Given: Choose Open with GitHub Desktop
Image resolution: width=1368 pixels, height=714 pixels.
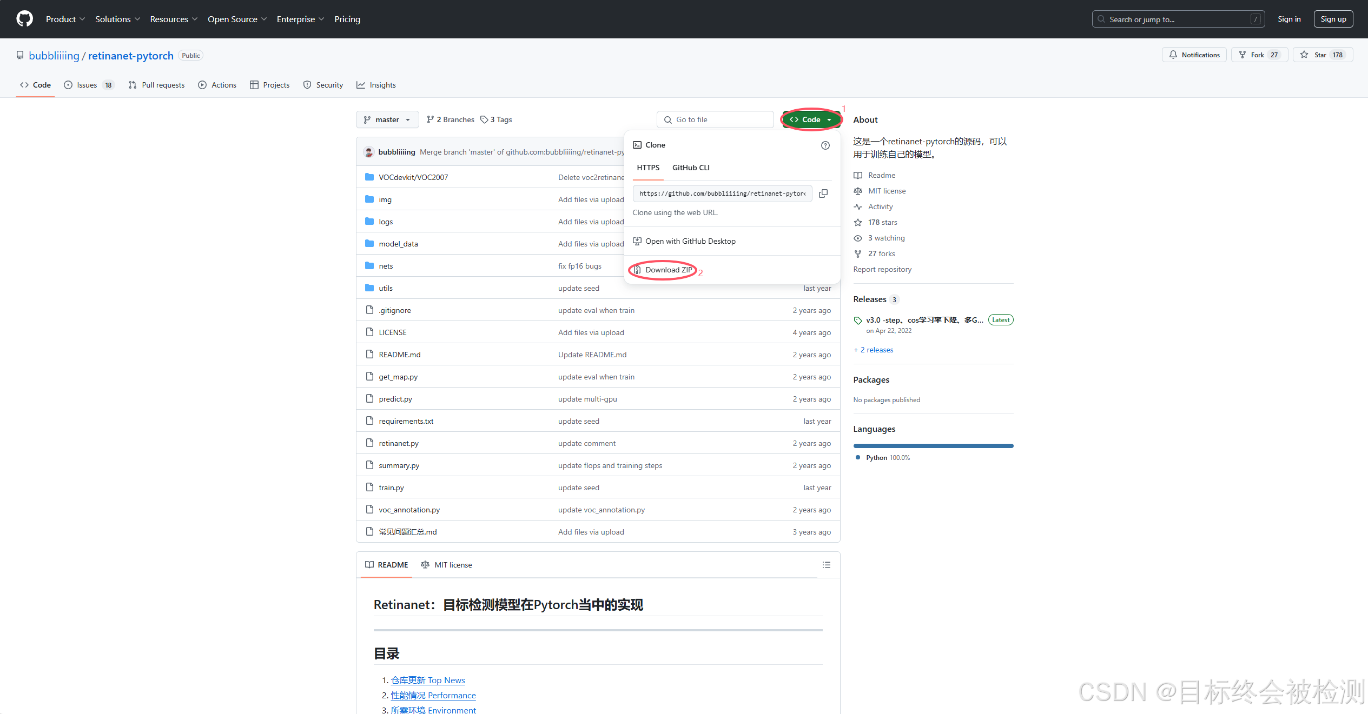Looking at the screenshot, I should pyautogui.click(x=690, y=241).
